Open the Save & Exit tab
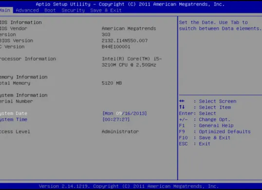262x190 pixels. click(x=106, y=10)
